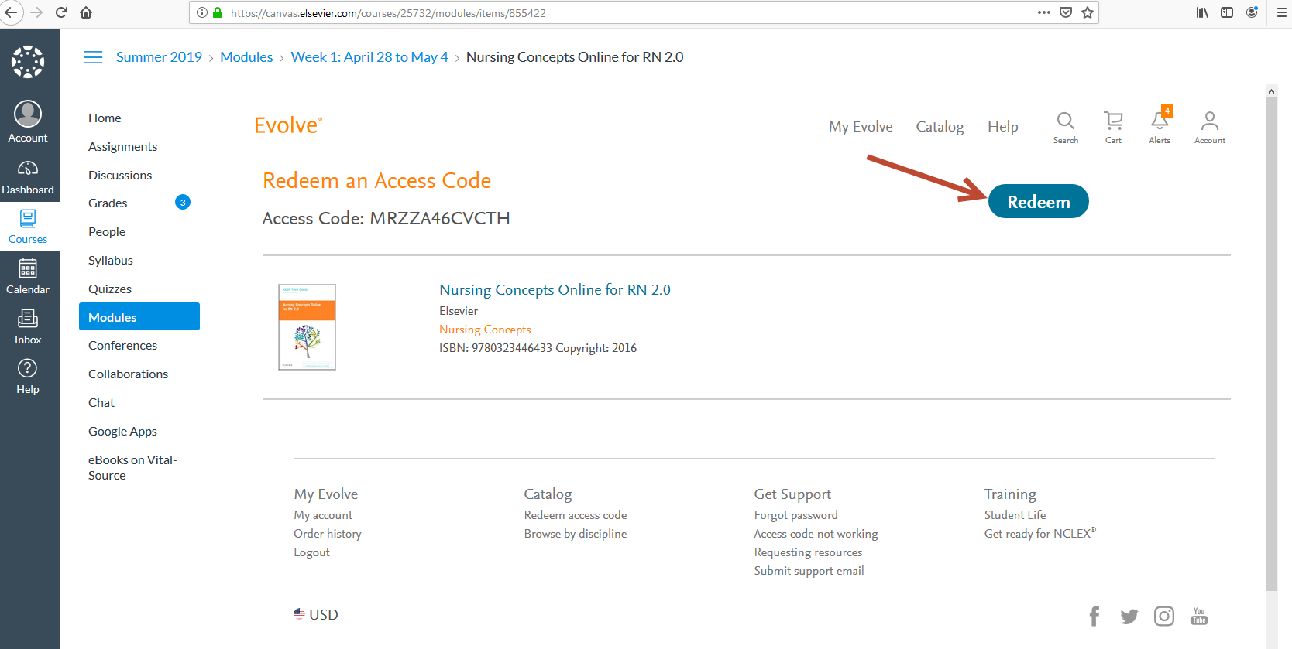Screen dimensions: 1292x649
Task: Open the Evolve Search icon
Action: 1065,126
